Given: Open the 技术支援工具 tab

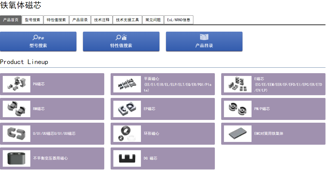Looking at the screenshot, I should (x=127, y=20).
